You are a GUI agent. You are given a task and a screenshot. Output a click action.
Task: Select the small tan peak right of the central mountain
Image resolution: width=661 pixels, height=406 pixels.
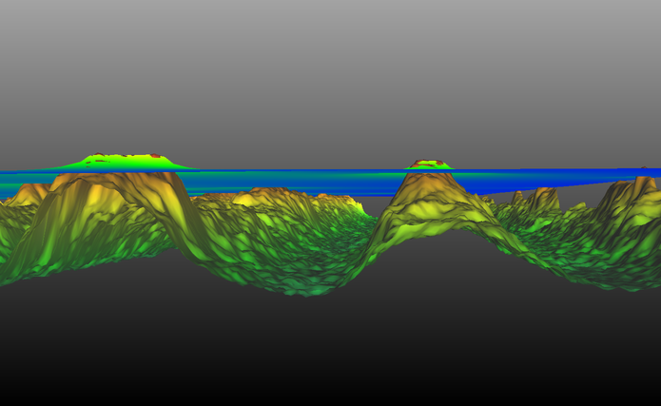(x=544, y=198)
